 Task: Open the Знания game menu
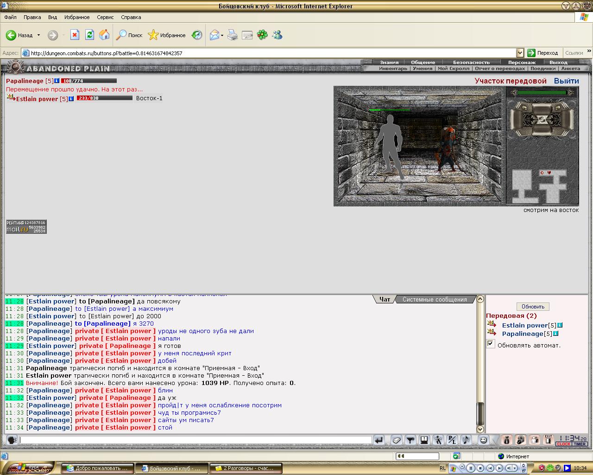(389, 62)
